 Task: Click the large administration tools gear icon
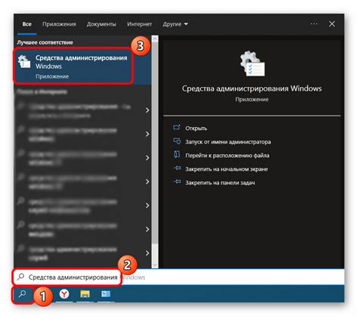(252, 63)
